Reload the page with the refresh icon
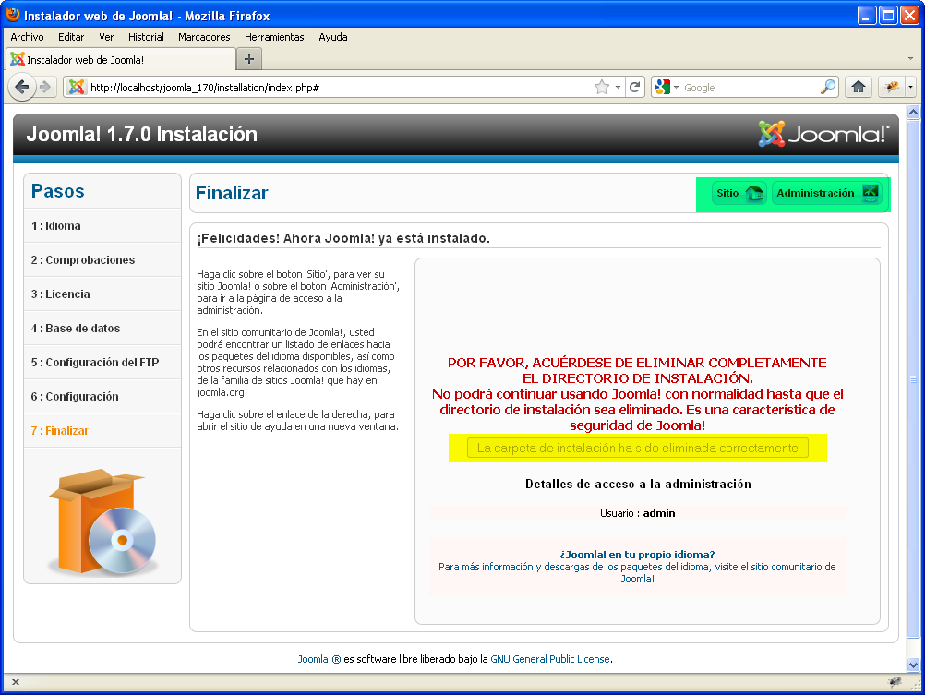The width and height of the screenshot is (925, 695). 635,88
